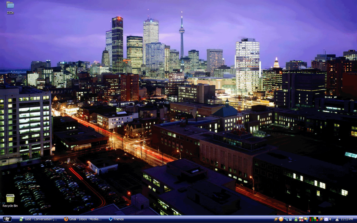Click the picture tray icon with red X
The width and height of the screenshot is (357, 223).
[x=301, y=219]
